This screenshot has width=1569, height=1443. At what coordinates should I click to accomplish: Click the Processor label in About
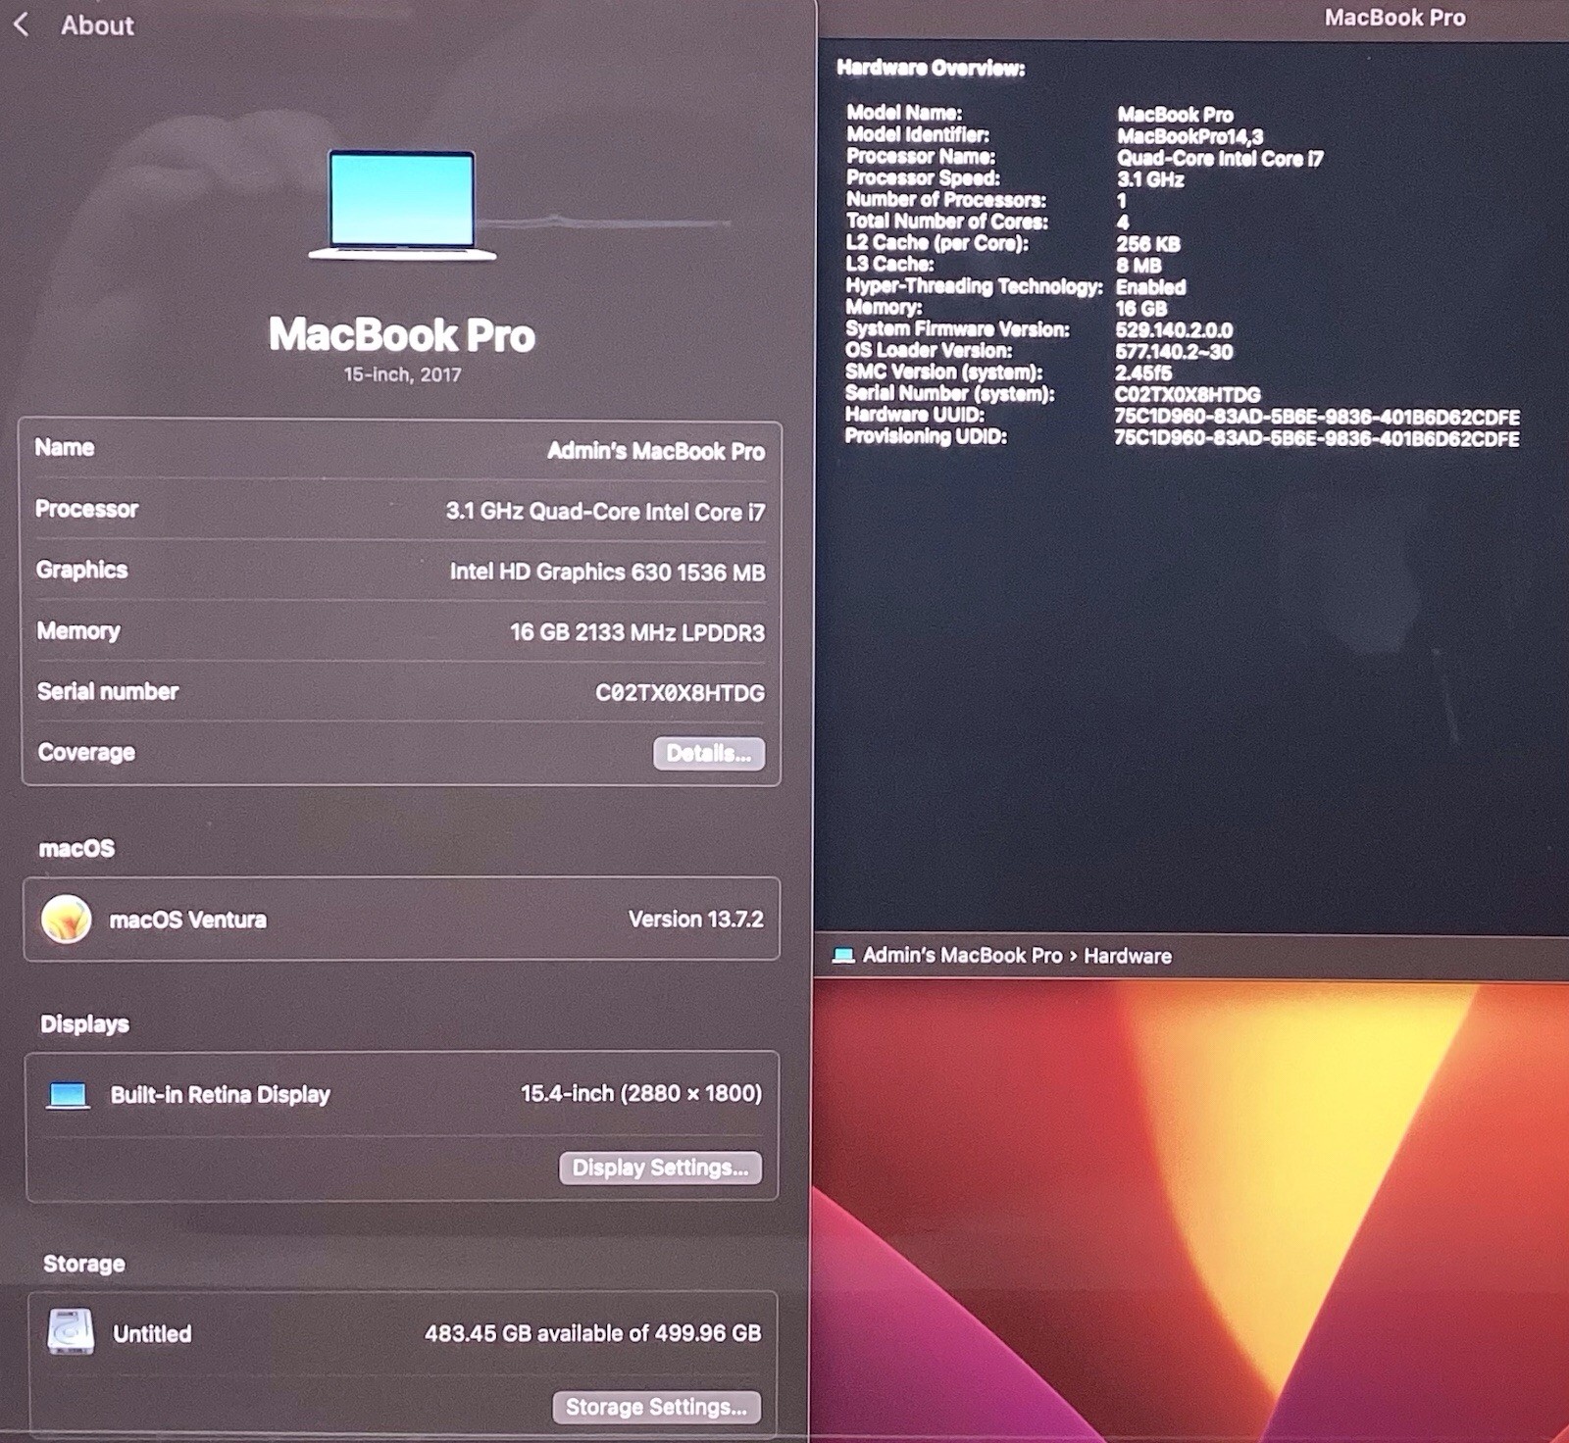click(x=86, y=509)
